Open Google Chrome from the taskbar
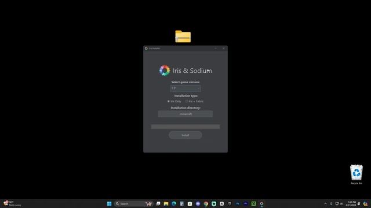The height and width of the screenshot is (208, 371). [x=206, y=204]
